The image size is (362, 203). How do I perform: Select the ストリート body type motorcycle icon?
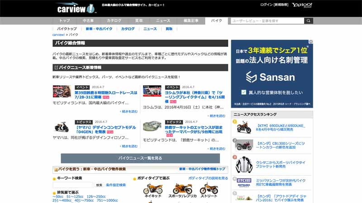pyautogui.click(x=209, y=188)
